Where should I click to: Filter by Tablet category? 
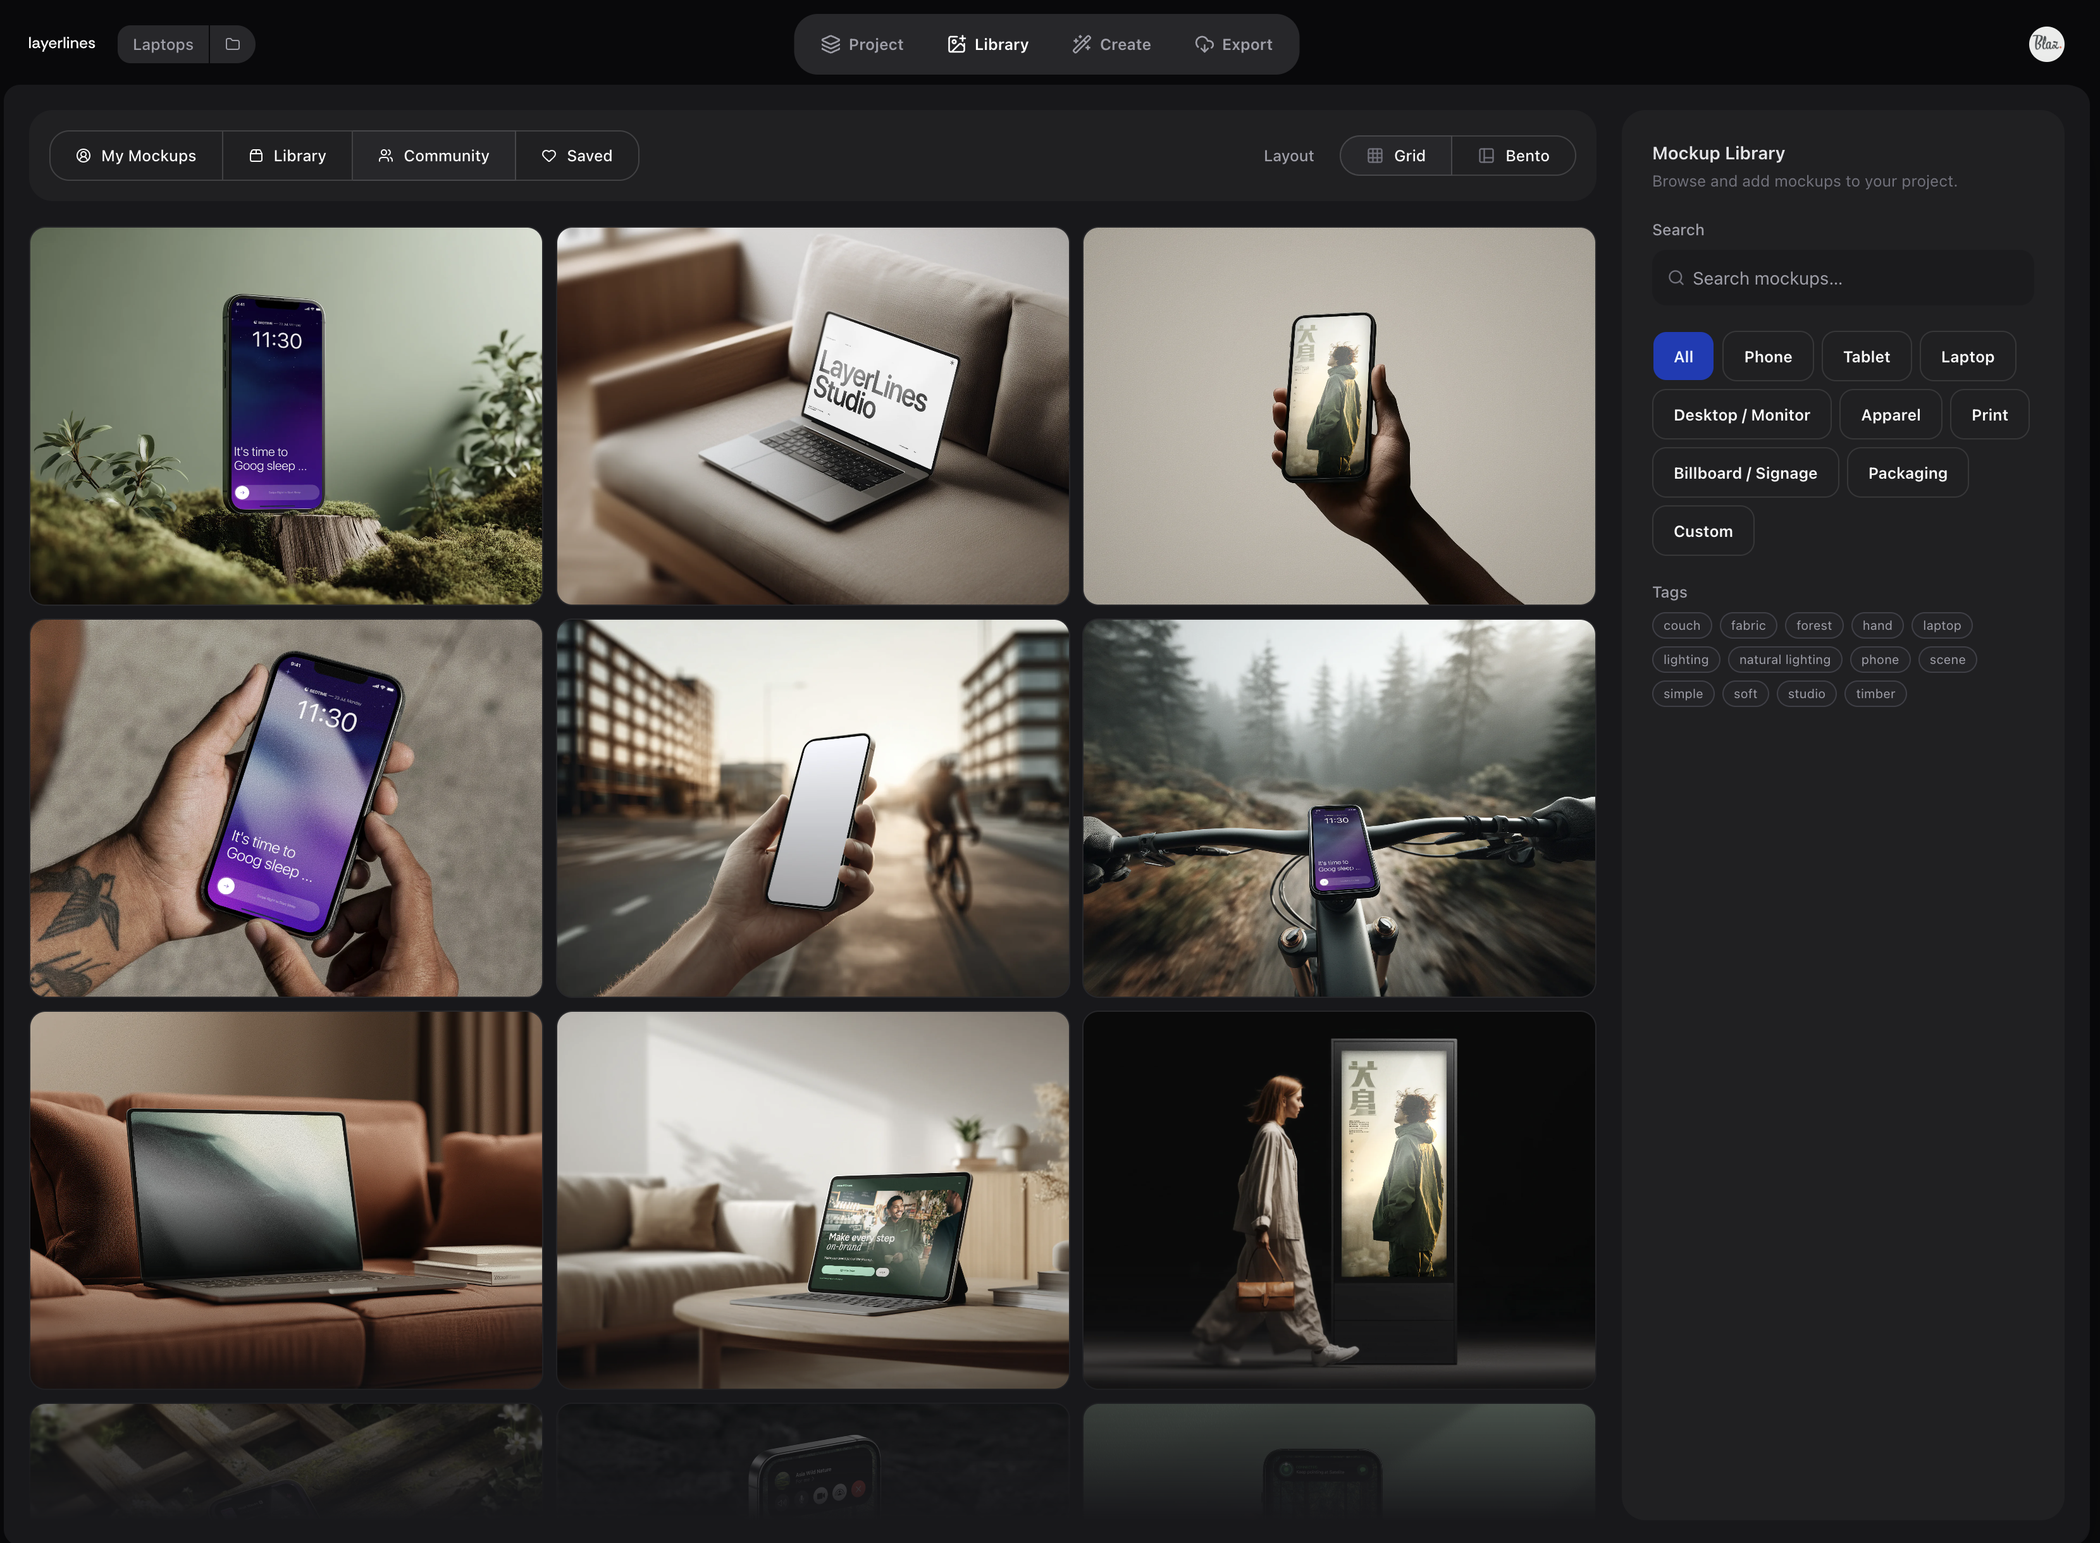1865,357
